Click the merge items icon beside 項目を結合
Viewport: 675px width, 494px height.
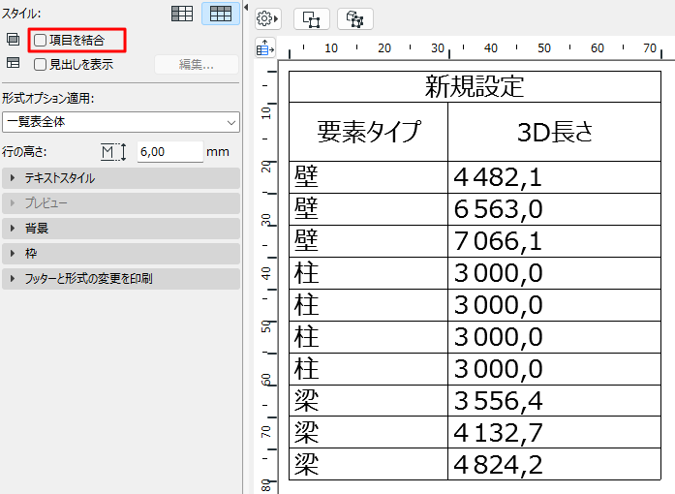(x=13, y=39)
